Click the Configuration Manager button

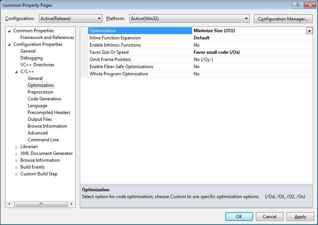[283, 19]
